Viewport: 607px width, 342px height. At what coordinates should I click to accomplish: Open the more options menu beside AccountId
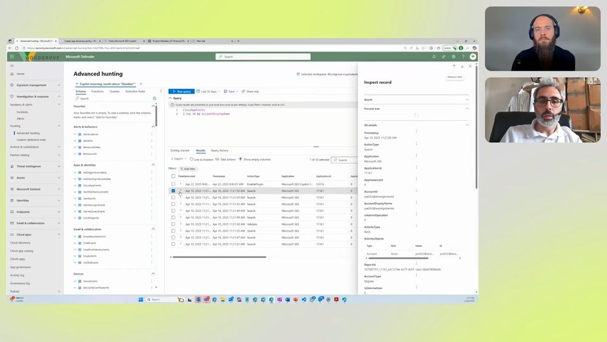click(x=416, y=191)
